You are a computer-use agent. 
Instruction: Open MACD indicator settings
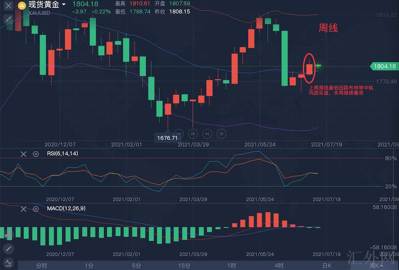click(x=36, y=209)
